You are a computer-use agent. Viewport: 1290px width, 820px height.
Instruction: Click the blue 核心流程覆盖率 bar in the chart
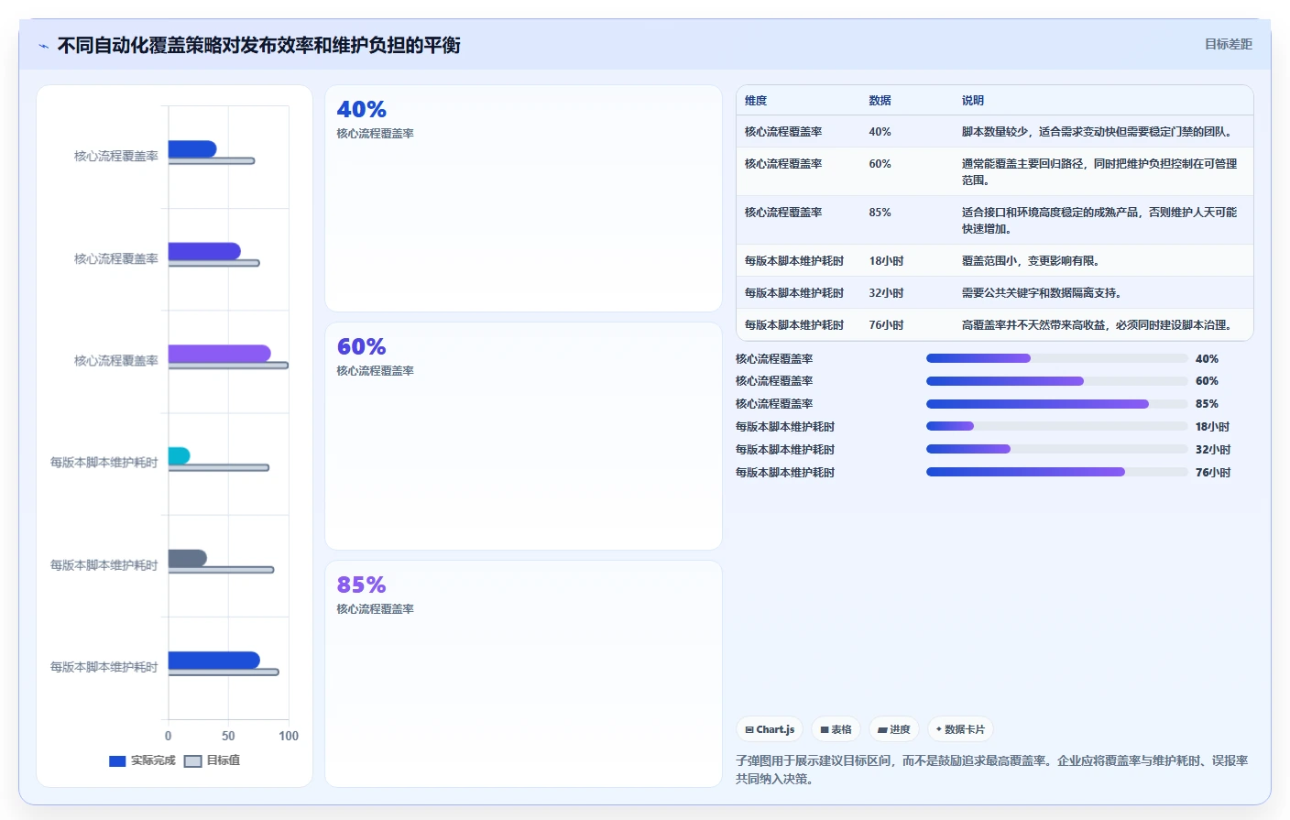pos(192,149)
